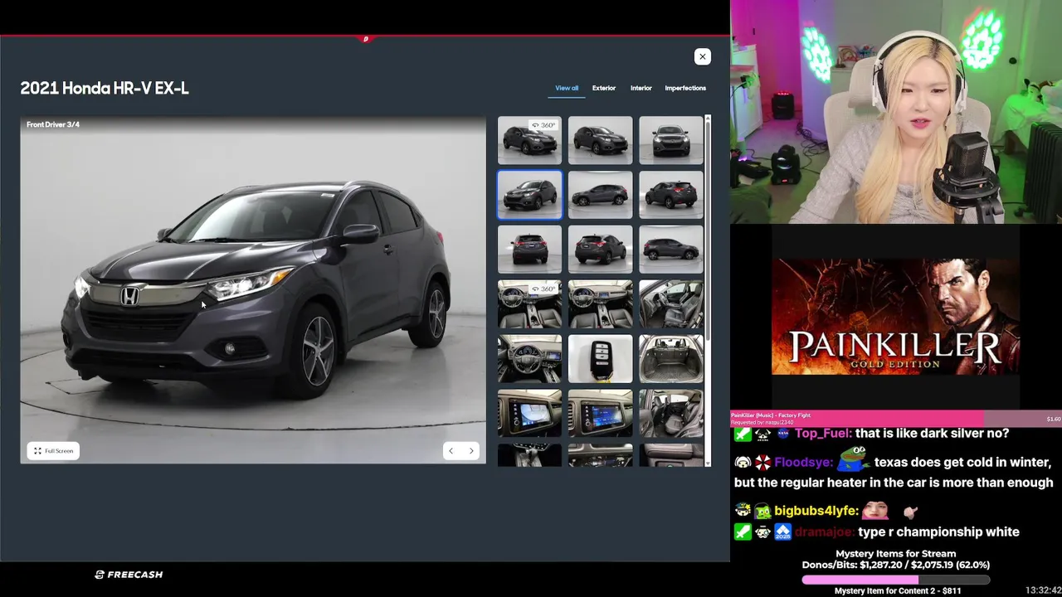Click the 2021 Honda HR-V EX-L title
Image resolution: width=1062 pixels, height=597 pixels.
click(105, 88)
